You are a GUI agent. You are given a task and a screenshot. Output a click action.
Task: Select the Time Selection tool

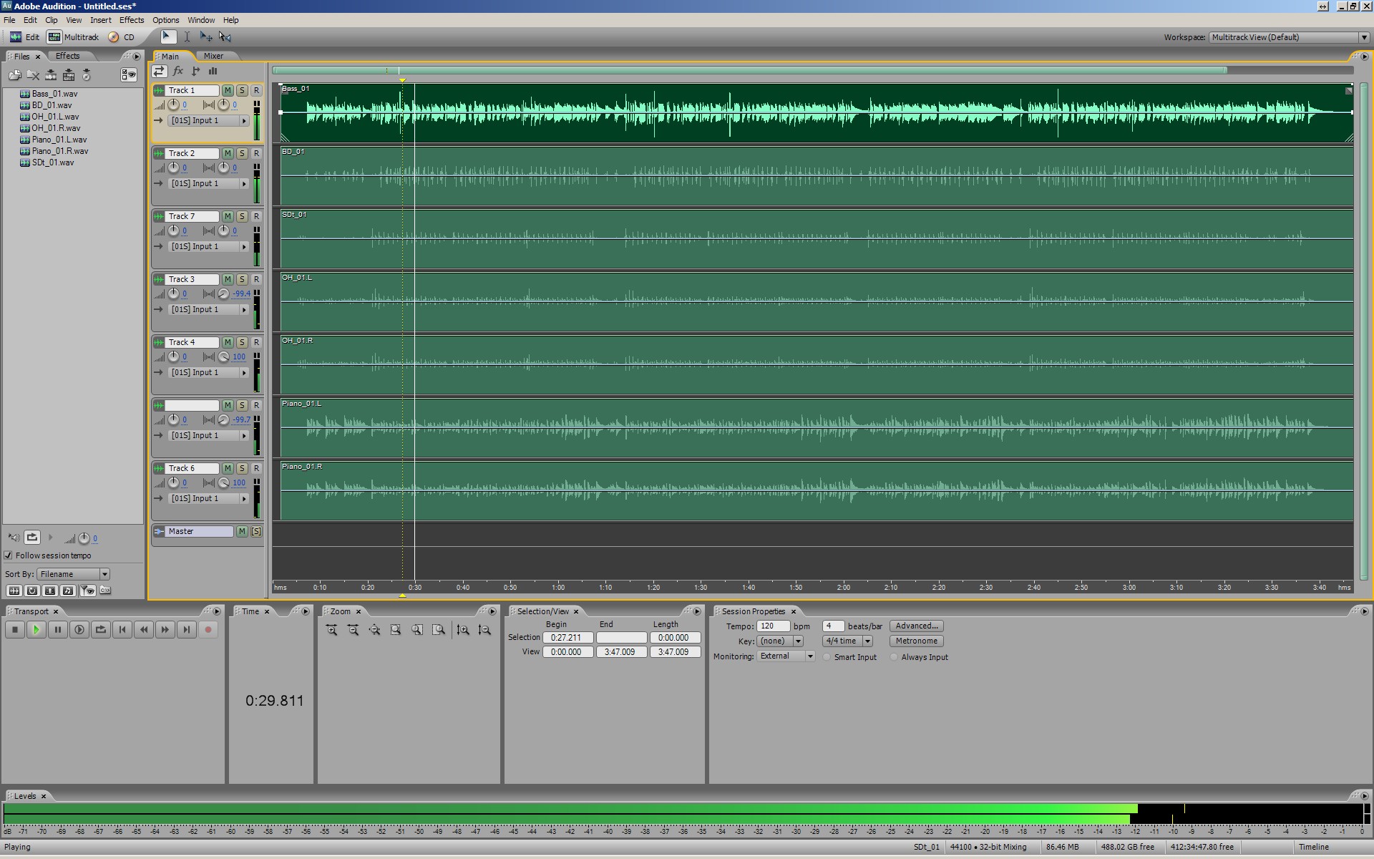click(x=187, y=37)
